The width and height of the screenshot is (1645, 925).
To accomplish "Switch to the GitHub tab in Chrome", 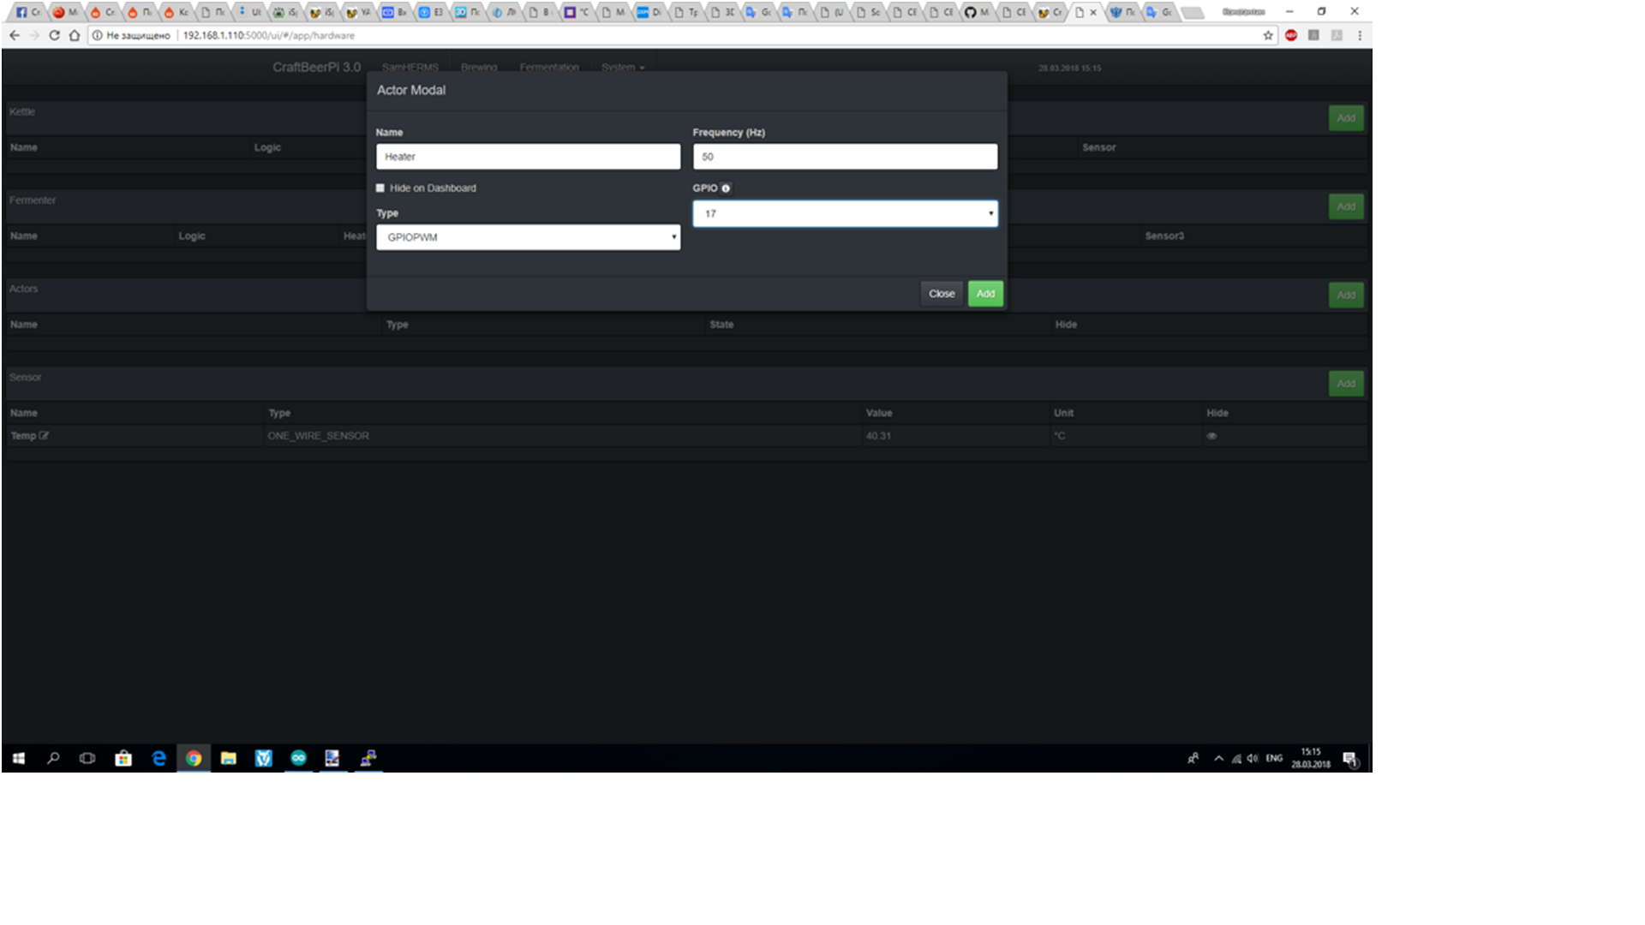I will (x=976, y=12).
